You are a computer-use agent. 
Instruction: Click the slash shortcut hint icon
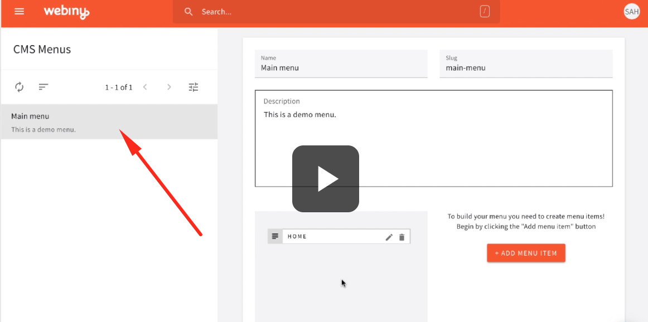(x=485, y=12)
